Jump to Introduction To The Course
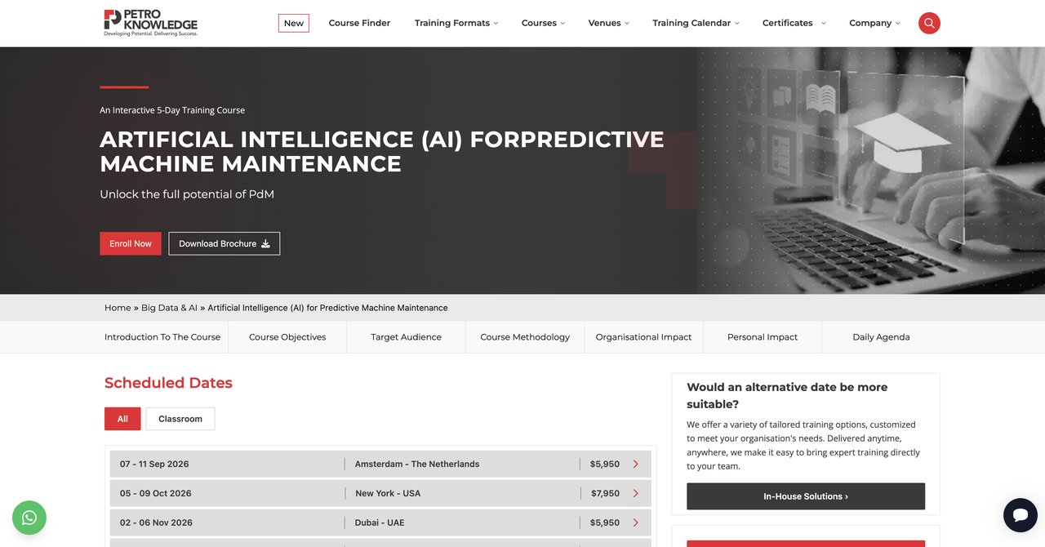Image resolution: width=1045 pixels, height=547 pixels. coord(162,337)
